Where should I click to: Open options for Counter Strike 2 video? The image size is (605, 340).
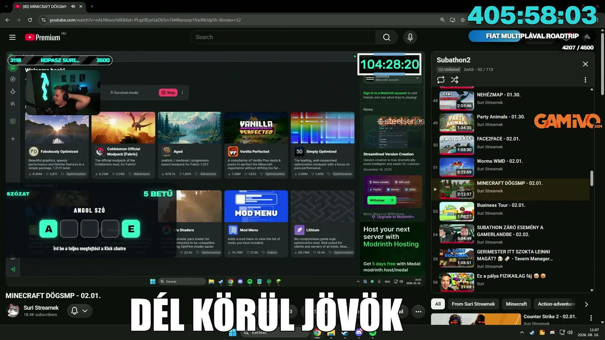click(x=591, y=318)
